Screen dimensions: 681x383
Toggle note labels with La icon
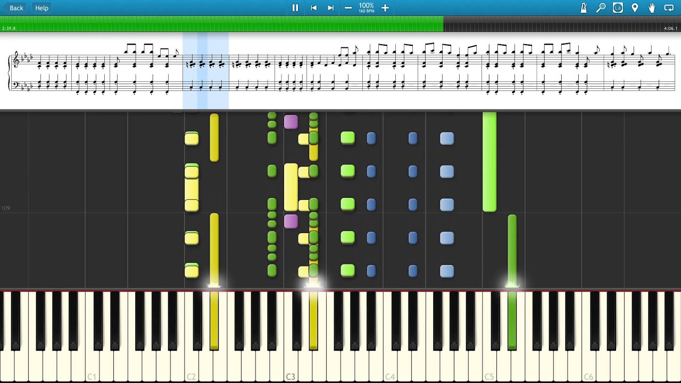(618, 8)
